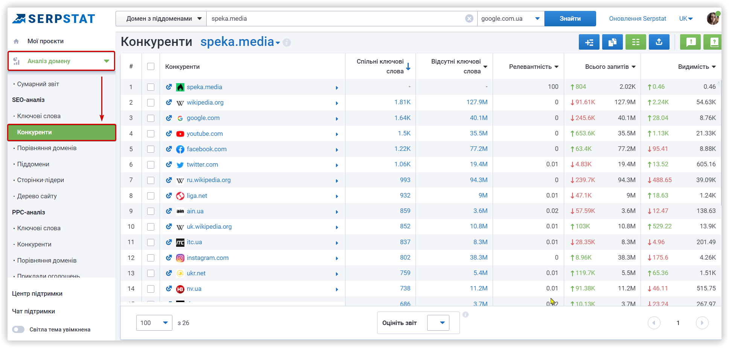Screen dimensions: 729x348
Task: Check the wikipedia.org row checkbox
Action: click(x=151, y=102)
